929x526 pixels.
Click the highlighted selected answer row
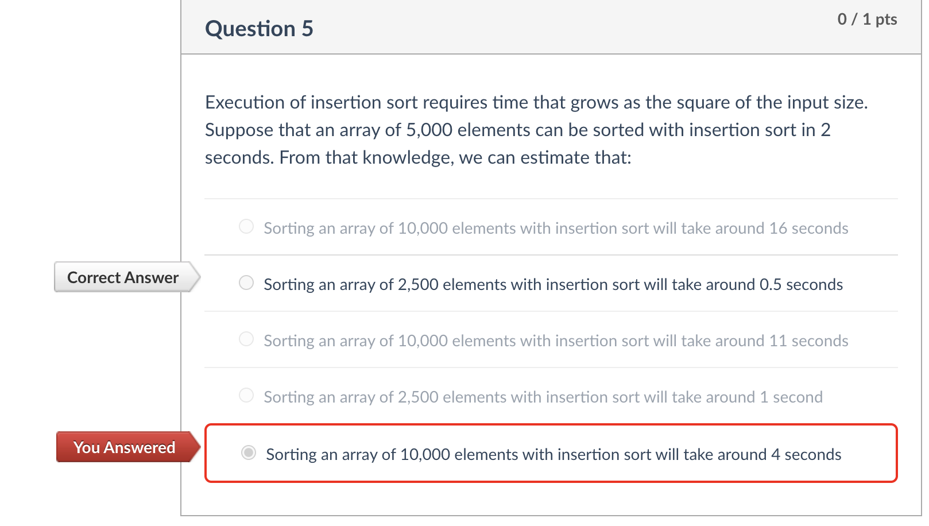[551, 453]
